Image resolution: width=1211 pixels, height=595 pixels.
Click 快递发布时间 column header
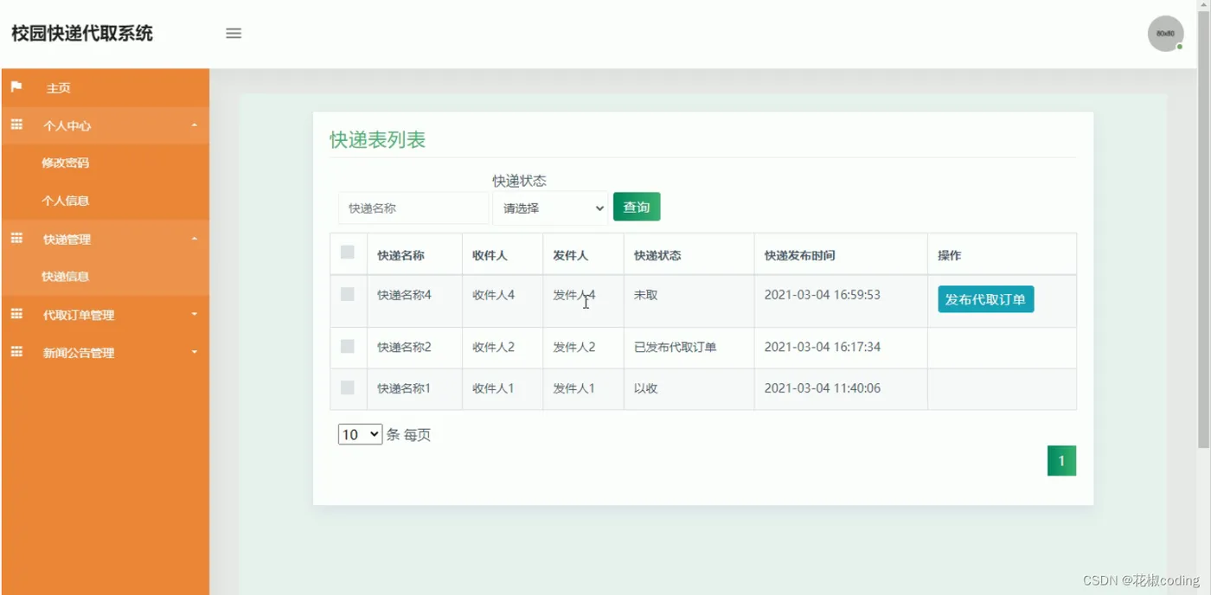(800, 255)
